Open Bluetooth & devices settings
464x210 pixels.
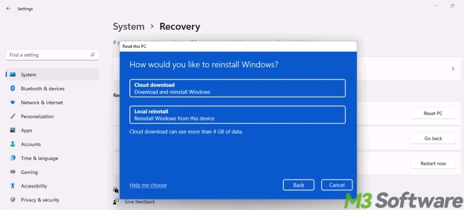coord(52,89)
